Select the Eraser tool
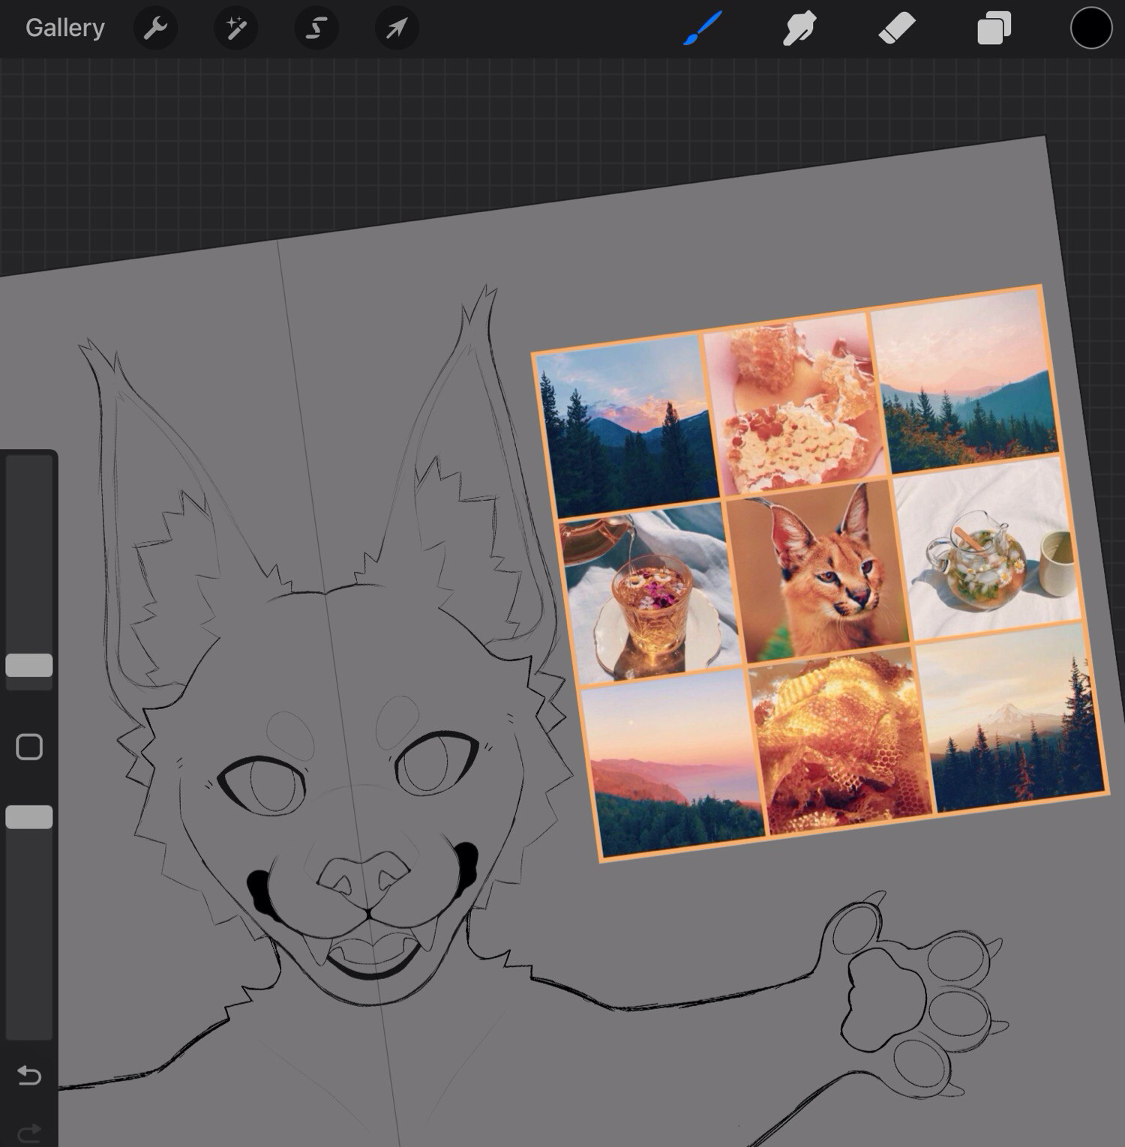Viewport: 1125px width, 1147px height. click(x=897, y=28)
